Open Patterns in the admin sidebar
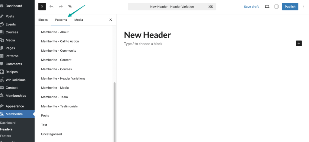This screenshot has width=309, height=142. 12,56
